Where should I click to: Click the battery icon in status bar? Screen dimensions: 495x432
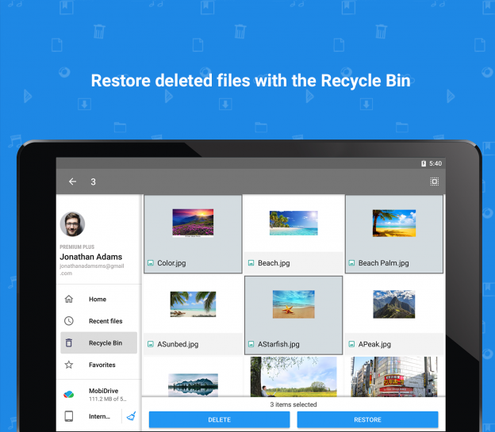[424, 163]
